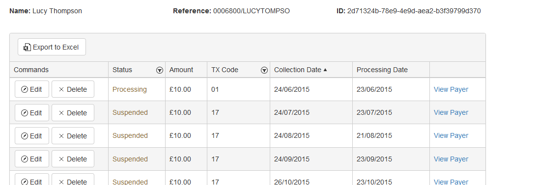
Task: Sort by the Processing Date column header
Action: pos(382,70)
